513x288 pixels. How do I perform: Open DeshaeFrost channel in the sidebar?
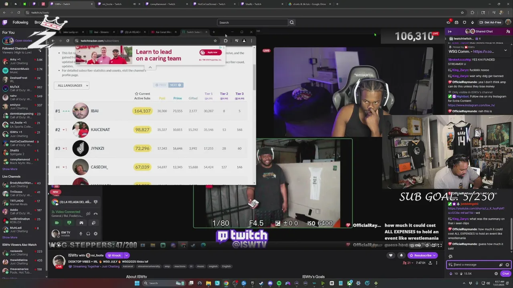pos(22,80)
